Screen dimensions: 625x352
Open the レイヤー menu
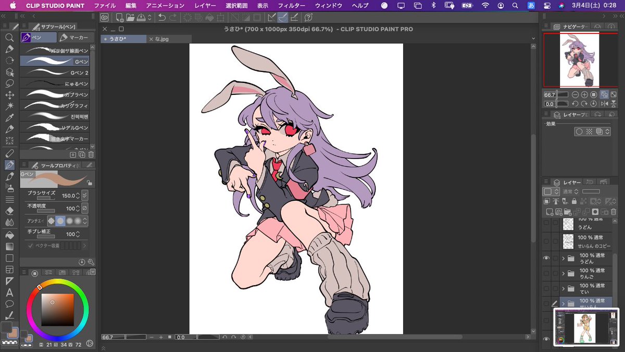tap(205, 5)
